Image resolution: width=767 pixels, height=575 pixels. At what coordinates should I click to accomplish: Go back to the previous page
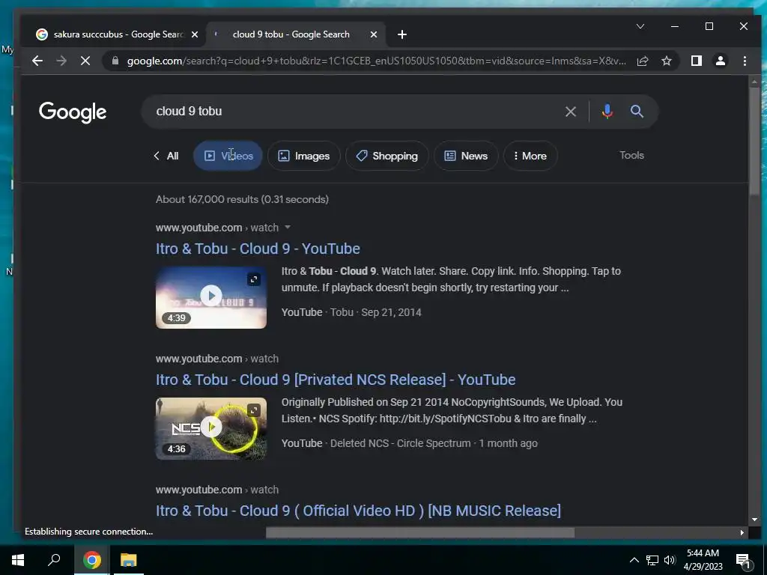37,61
